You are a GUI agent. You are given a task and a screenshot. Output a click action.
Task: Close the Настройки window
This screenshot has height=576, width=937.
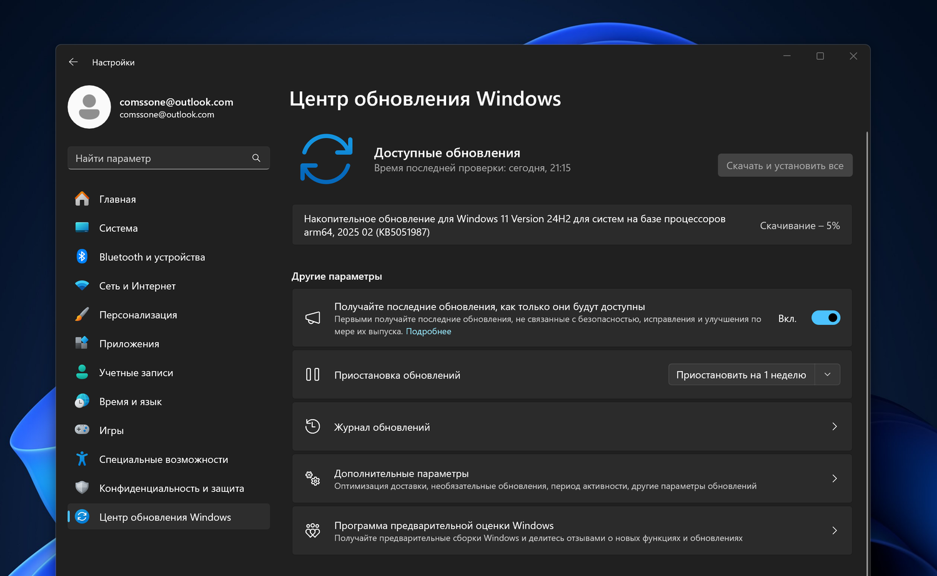coord(853,56)
